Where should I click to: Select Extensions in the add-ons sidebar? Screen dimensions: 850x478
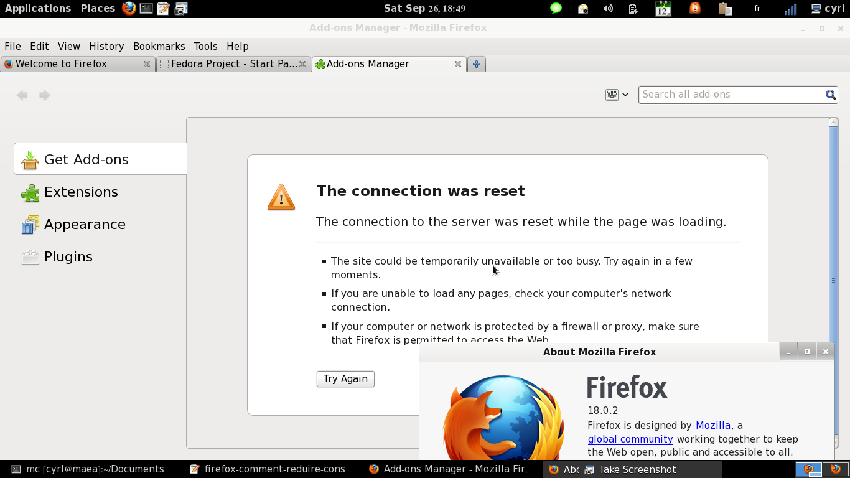point(81,192)
